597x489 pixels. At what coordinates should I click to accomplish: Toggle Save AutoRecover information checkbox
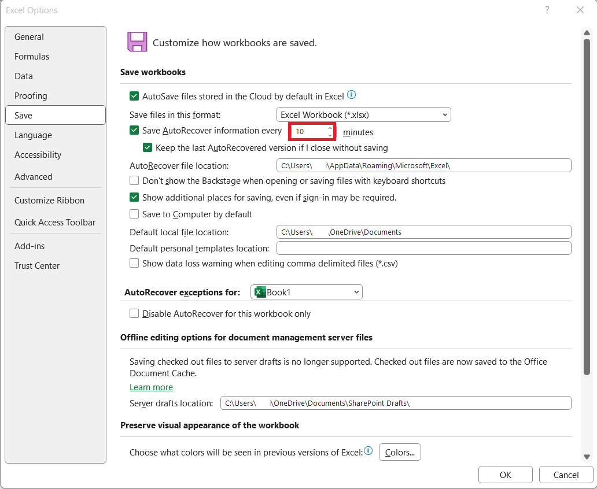(x=134, y=131)
